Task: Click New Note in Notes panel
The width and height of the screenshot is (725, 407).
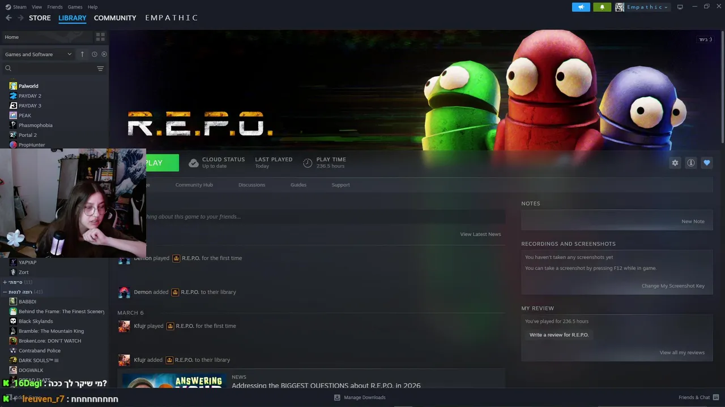Action: (x=693, y=222)
